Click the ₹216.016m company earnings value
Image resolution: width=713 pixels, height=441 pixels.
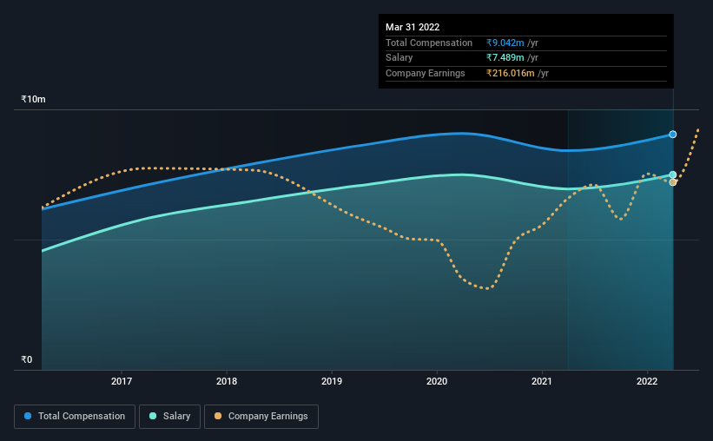(510, 73)
